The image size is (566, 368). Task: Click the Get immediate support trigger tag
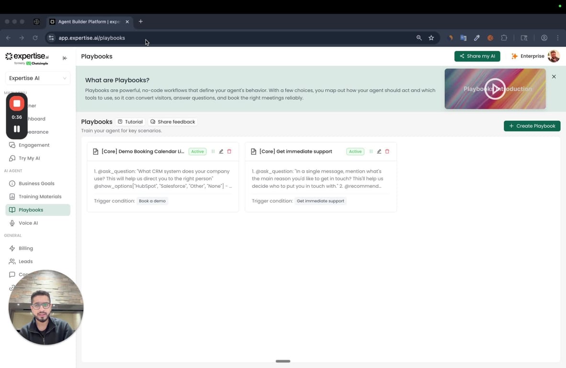point(320,201)
